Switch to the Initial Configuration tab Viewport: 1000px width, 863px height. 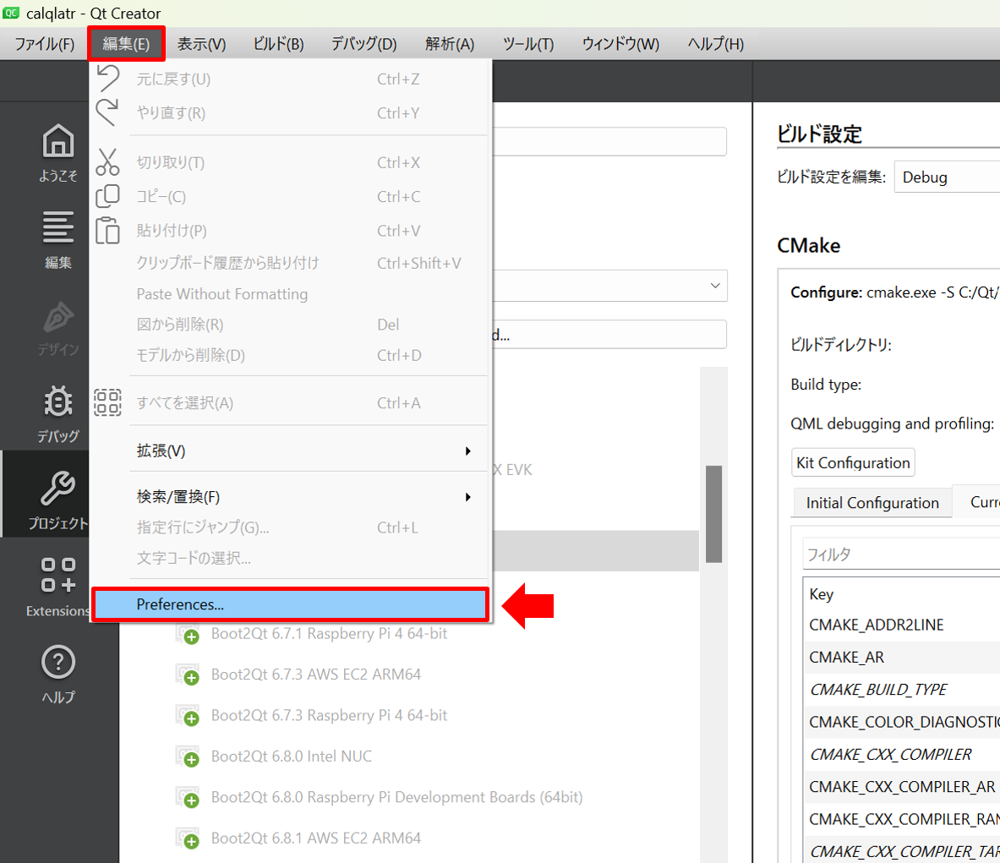click(x=872, y=503)
